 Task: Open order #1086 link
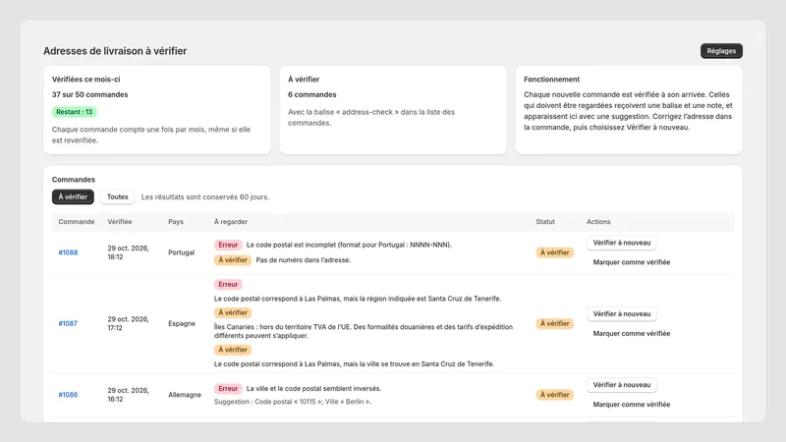(x=68, y=395)
